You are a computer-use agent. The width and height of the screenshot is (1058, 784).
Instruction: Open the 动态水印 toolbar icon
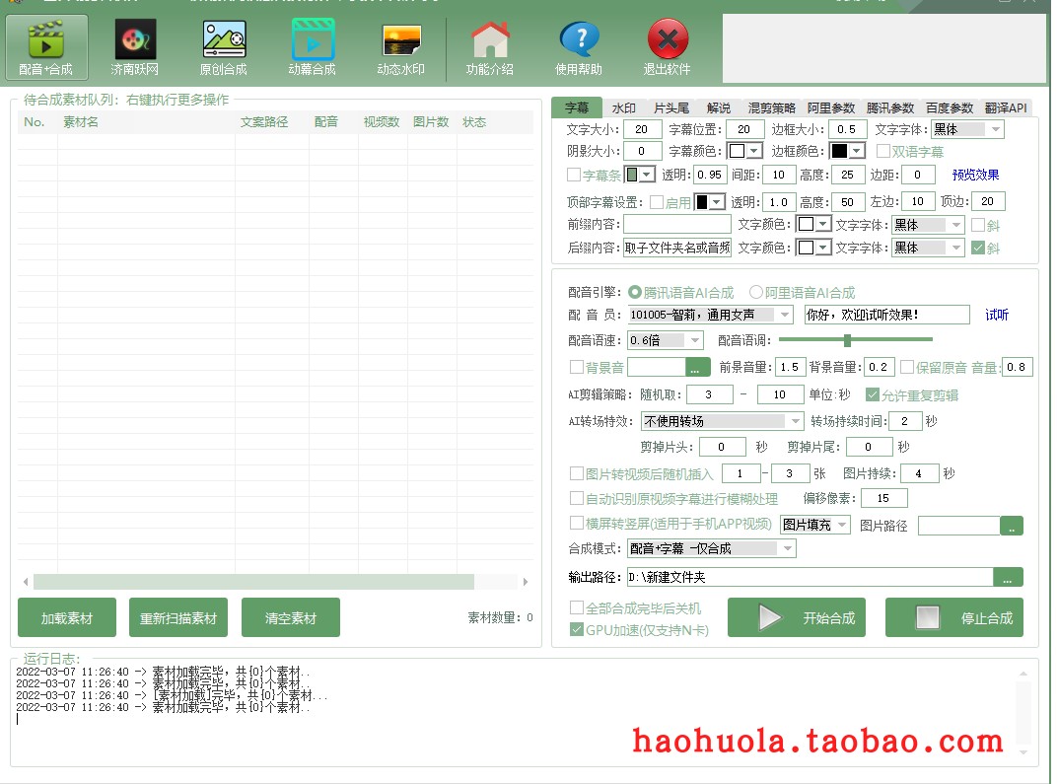point(401,46)
